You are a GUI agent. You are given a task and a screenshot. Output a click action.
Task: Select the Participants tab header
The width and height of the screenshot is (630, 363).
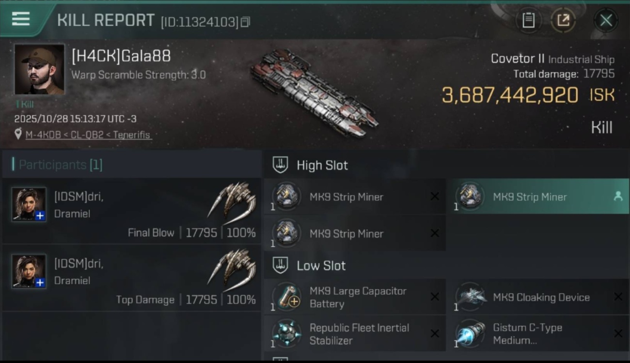coord(60,165)
